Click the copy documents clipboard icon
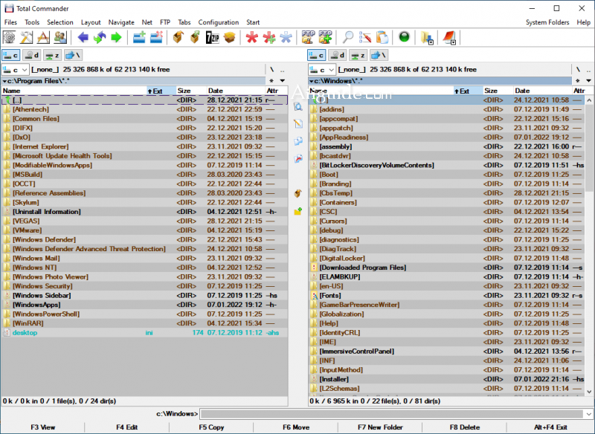 click(382, 37)
